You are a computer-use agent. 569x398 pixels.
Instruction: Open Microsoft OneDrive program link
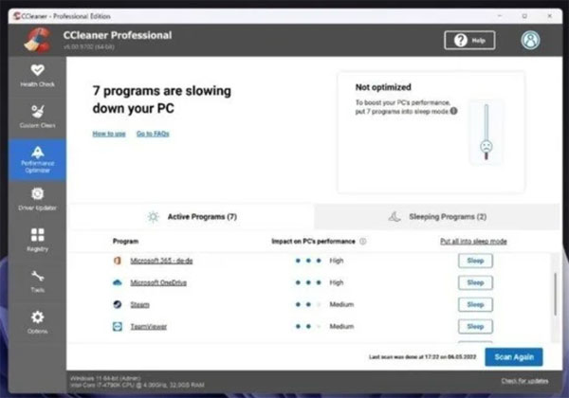click(x=158, y=282)
